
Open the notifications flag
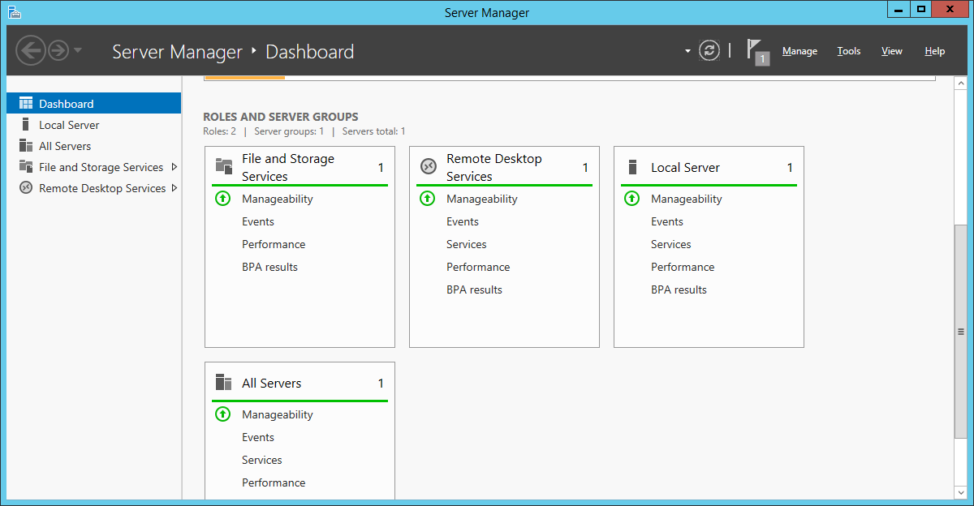756,51
